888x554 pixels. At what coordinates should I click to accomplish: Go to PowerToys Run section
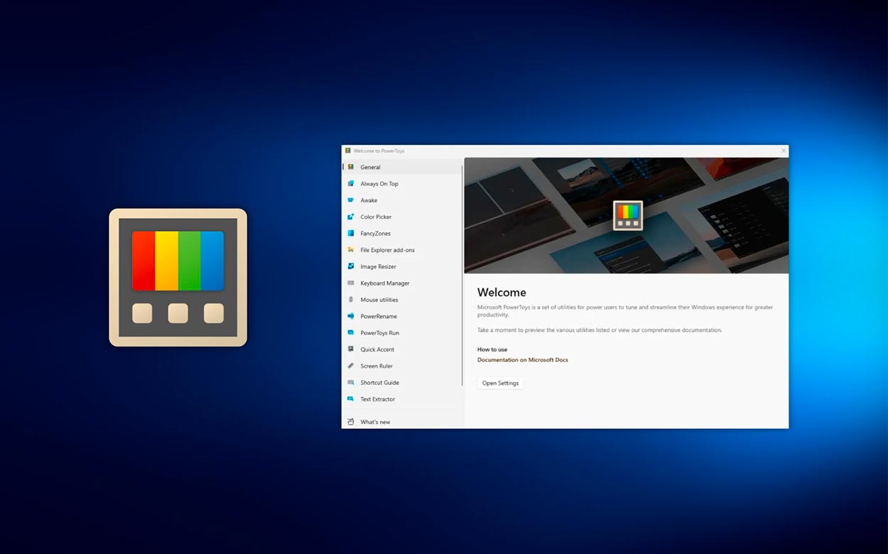[x=379, y=333]
